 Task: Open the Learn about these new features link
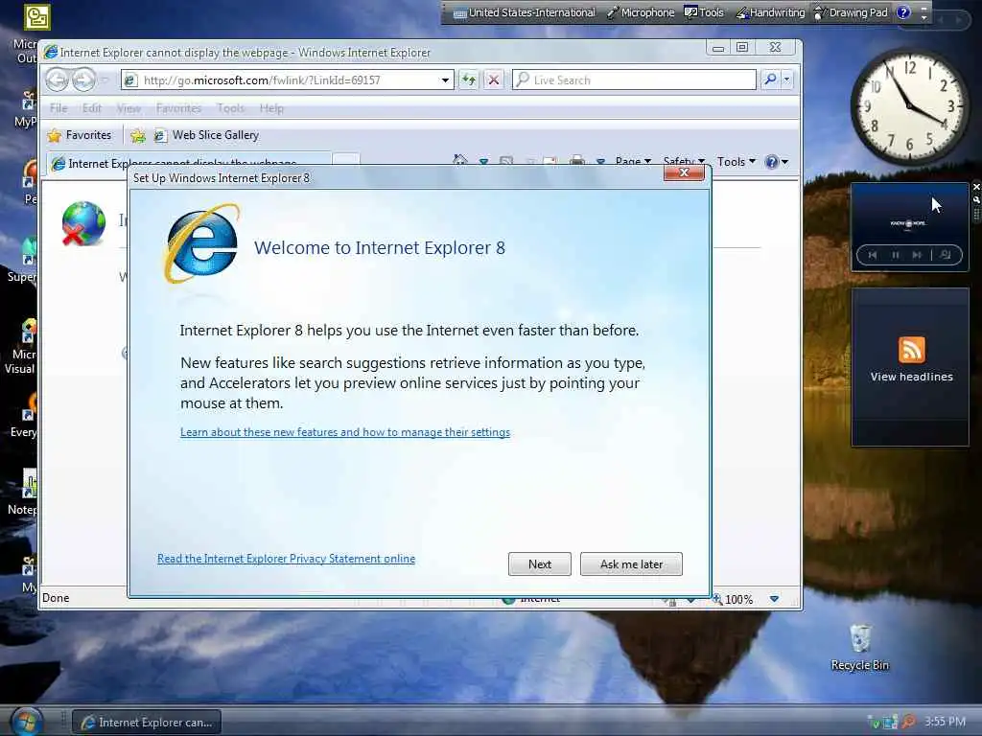click(345, 432)
